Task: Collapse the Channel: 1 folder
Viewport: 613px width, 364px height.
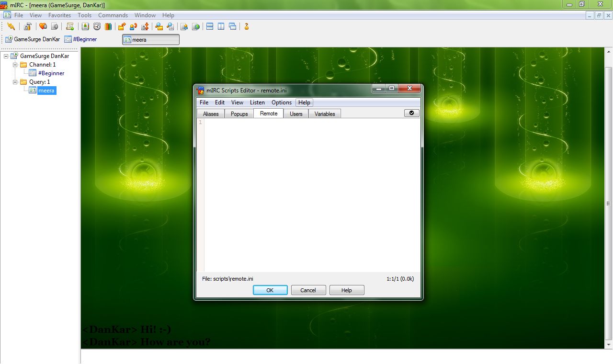Action: pyautogui.click(x=15, y=65)
